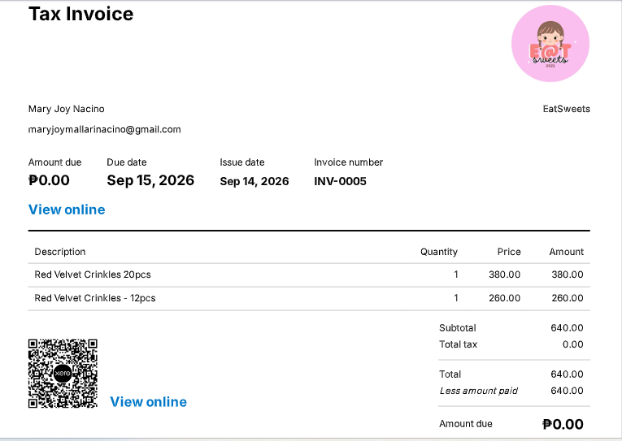Click the EatSweets round pink logo

[550, 44]
